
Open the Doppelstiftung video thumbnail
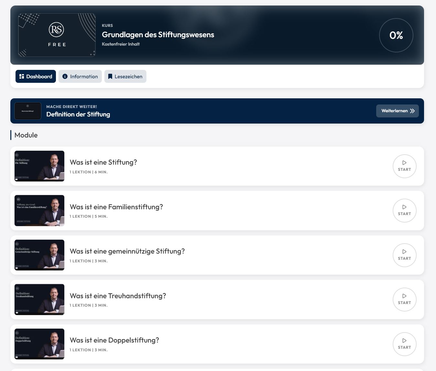(39, 344)
